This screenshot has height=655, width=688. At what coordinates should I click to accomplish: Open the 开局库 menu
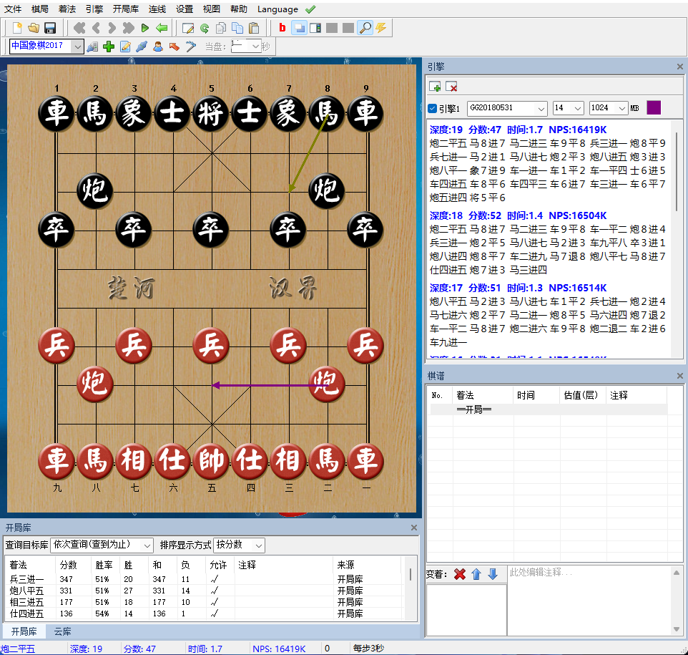[x=125, y=9]
